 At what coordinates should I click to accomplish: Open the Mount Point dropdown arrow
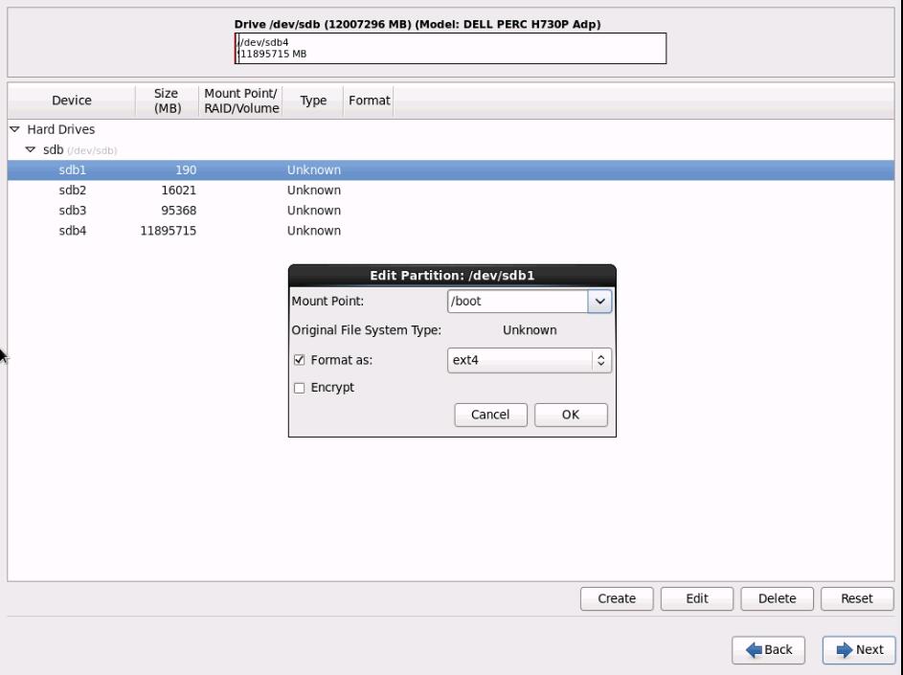coord(600,301)
